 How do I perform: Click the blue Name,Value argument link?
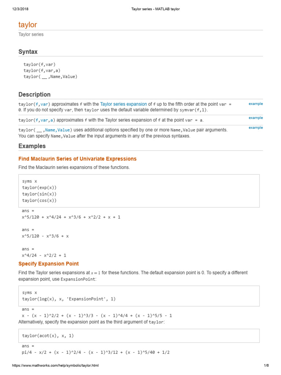(x=57, y=130)
